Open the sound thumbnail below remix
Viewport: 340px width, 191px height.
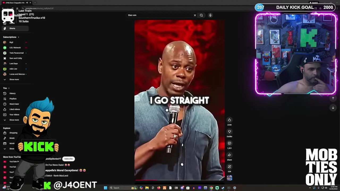[x=229, y=178]
